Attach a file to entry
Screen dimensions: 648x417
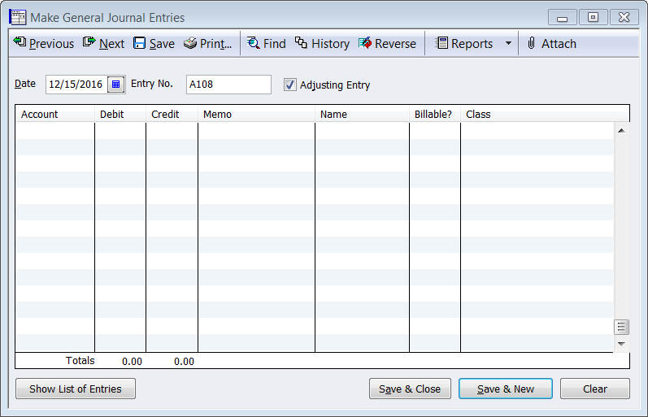tap(550, 44)
